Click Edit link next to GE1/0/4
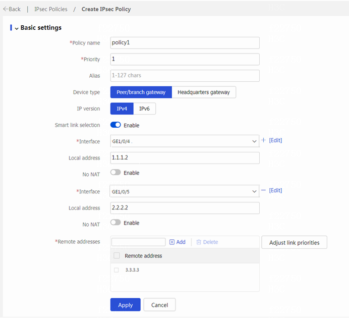The width and height of the screenshot is (349, 318). point(275,140)
